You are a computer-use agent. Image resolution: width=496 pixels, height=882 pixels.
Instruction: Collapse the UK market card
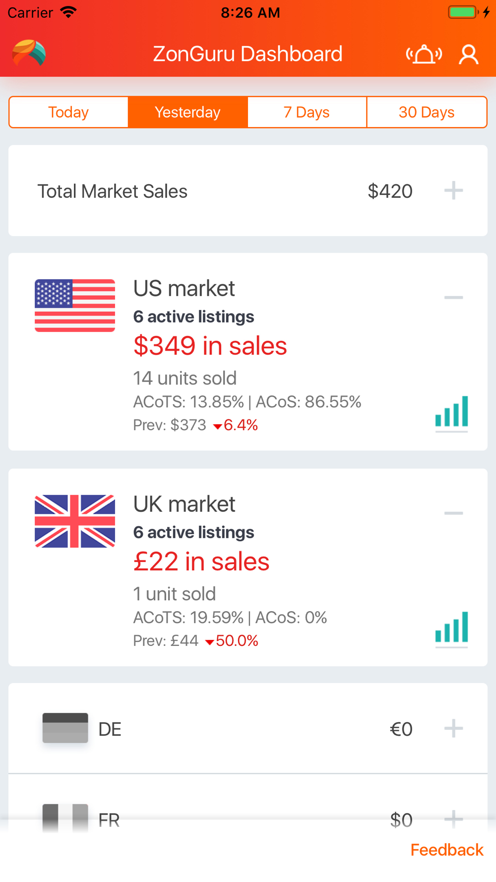click(453, 513)
